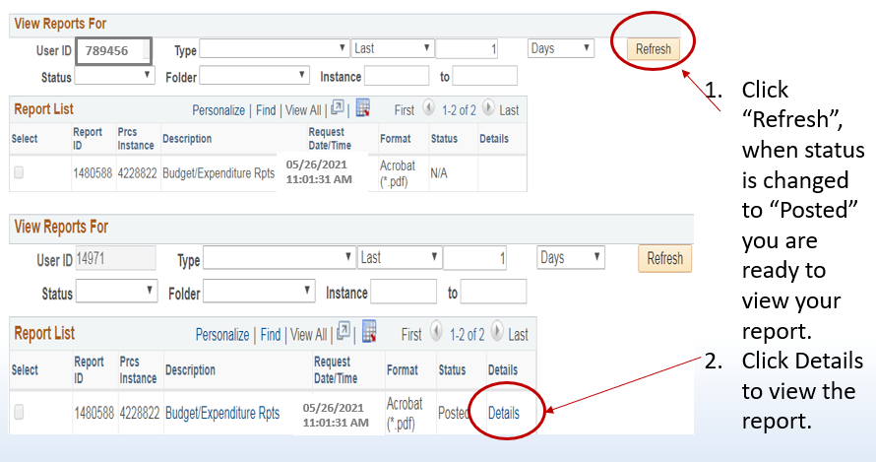Click the new-window popup icon in the Report List above the N/A row
The width and height of the screenshot is (876, 462).
pos(338,107)
